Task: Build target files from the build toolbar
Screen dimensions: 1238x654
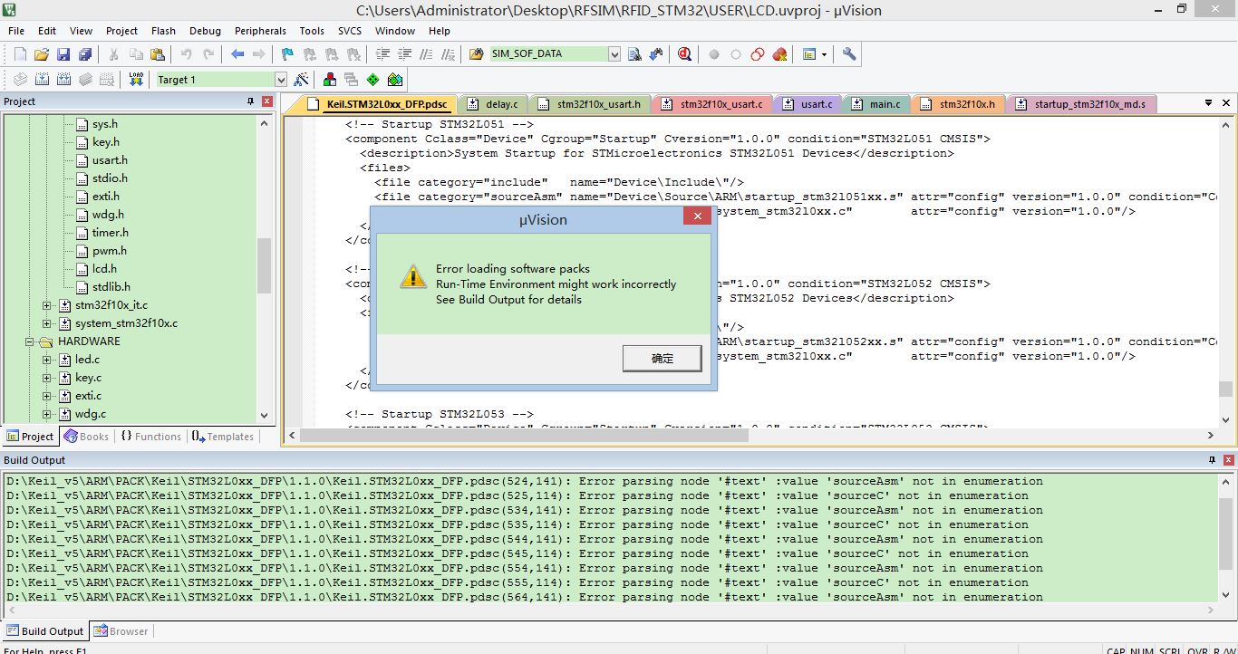Action: coord(42,80)
